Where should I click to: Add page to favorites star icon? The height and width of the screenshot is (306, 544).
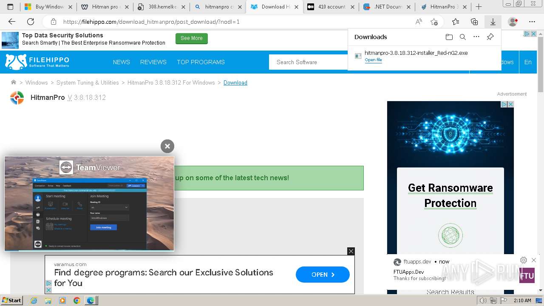(x=434, y=22)
